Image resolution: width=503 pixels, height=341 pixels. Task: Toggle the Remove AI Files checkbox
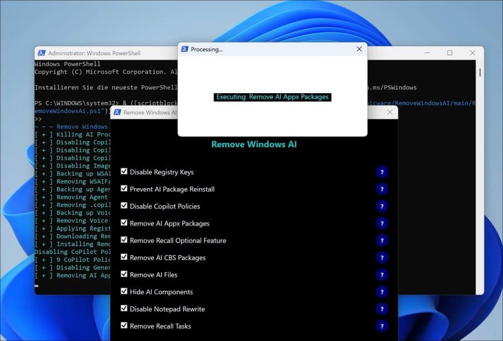(x=124, y=275)
